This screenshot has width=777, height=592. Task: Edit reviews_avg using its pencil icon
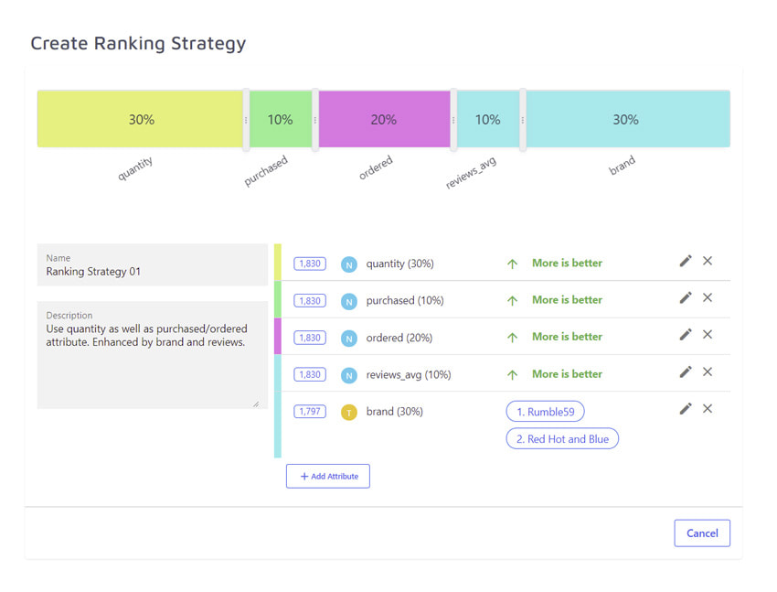pos(686,372)
